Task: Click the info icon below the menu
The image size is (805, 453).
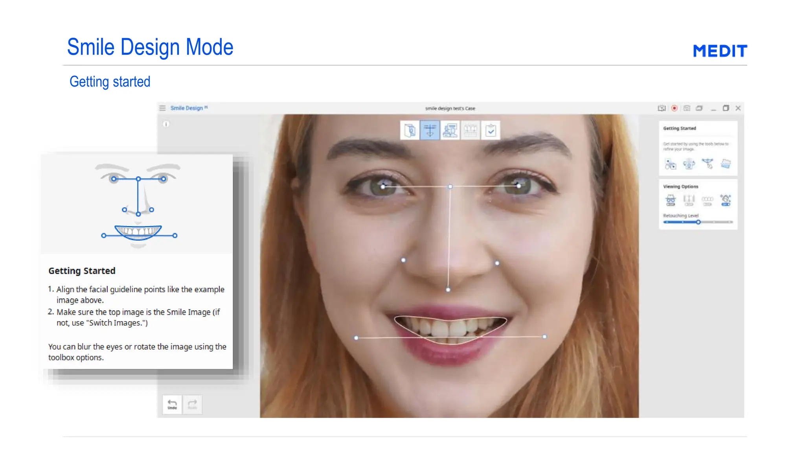Action: [x=166, y=124]
